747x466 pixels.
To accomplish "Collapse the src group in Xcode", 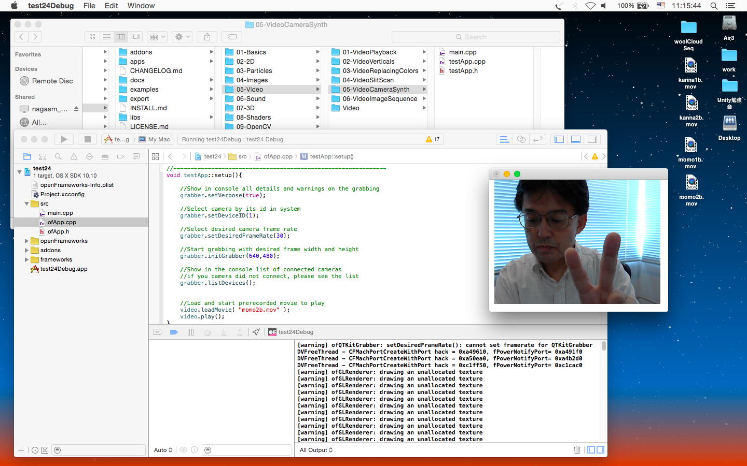I will click(x=26, y=203).
